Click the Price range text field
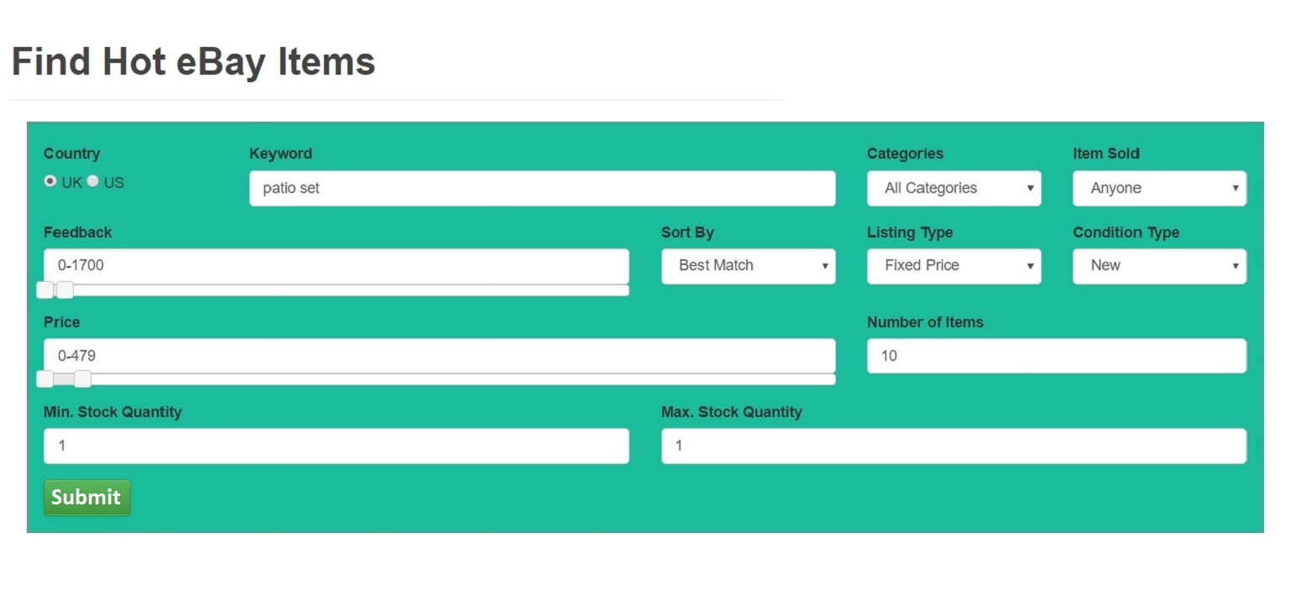Screen dimensions: 1301x611 pos(439,356)
